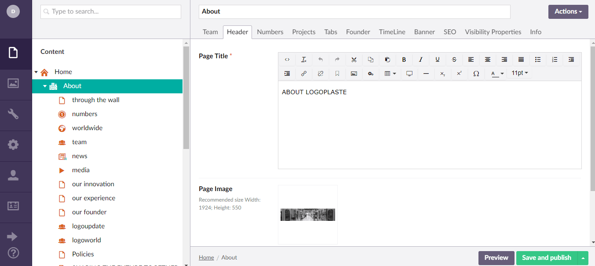Insert an image using the image icon

coord(354,73)
